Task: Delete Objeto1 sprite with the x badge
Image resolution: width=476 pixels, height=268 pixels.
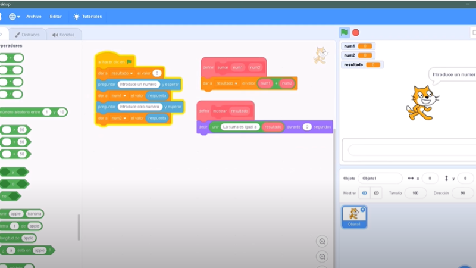Action: [362, 210]
